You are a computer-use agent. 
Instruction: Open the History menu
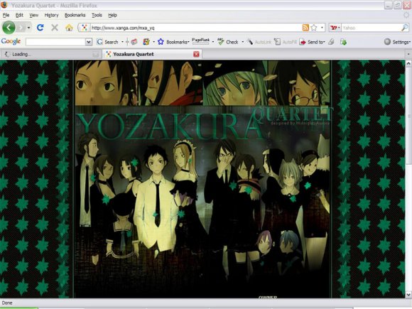point(51,15)
